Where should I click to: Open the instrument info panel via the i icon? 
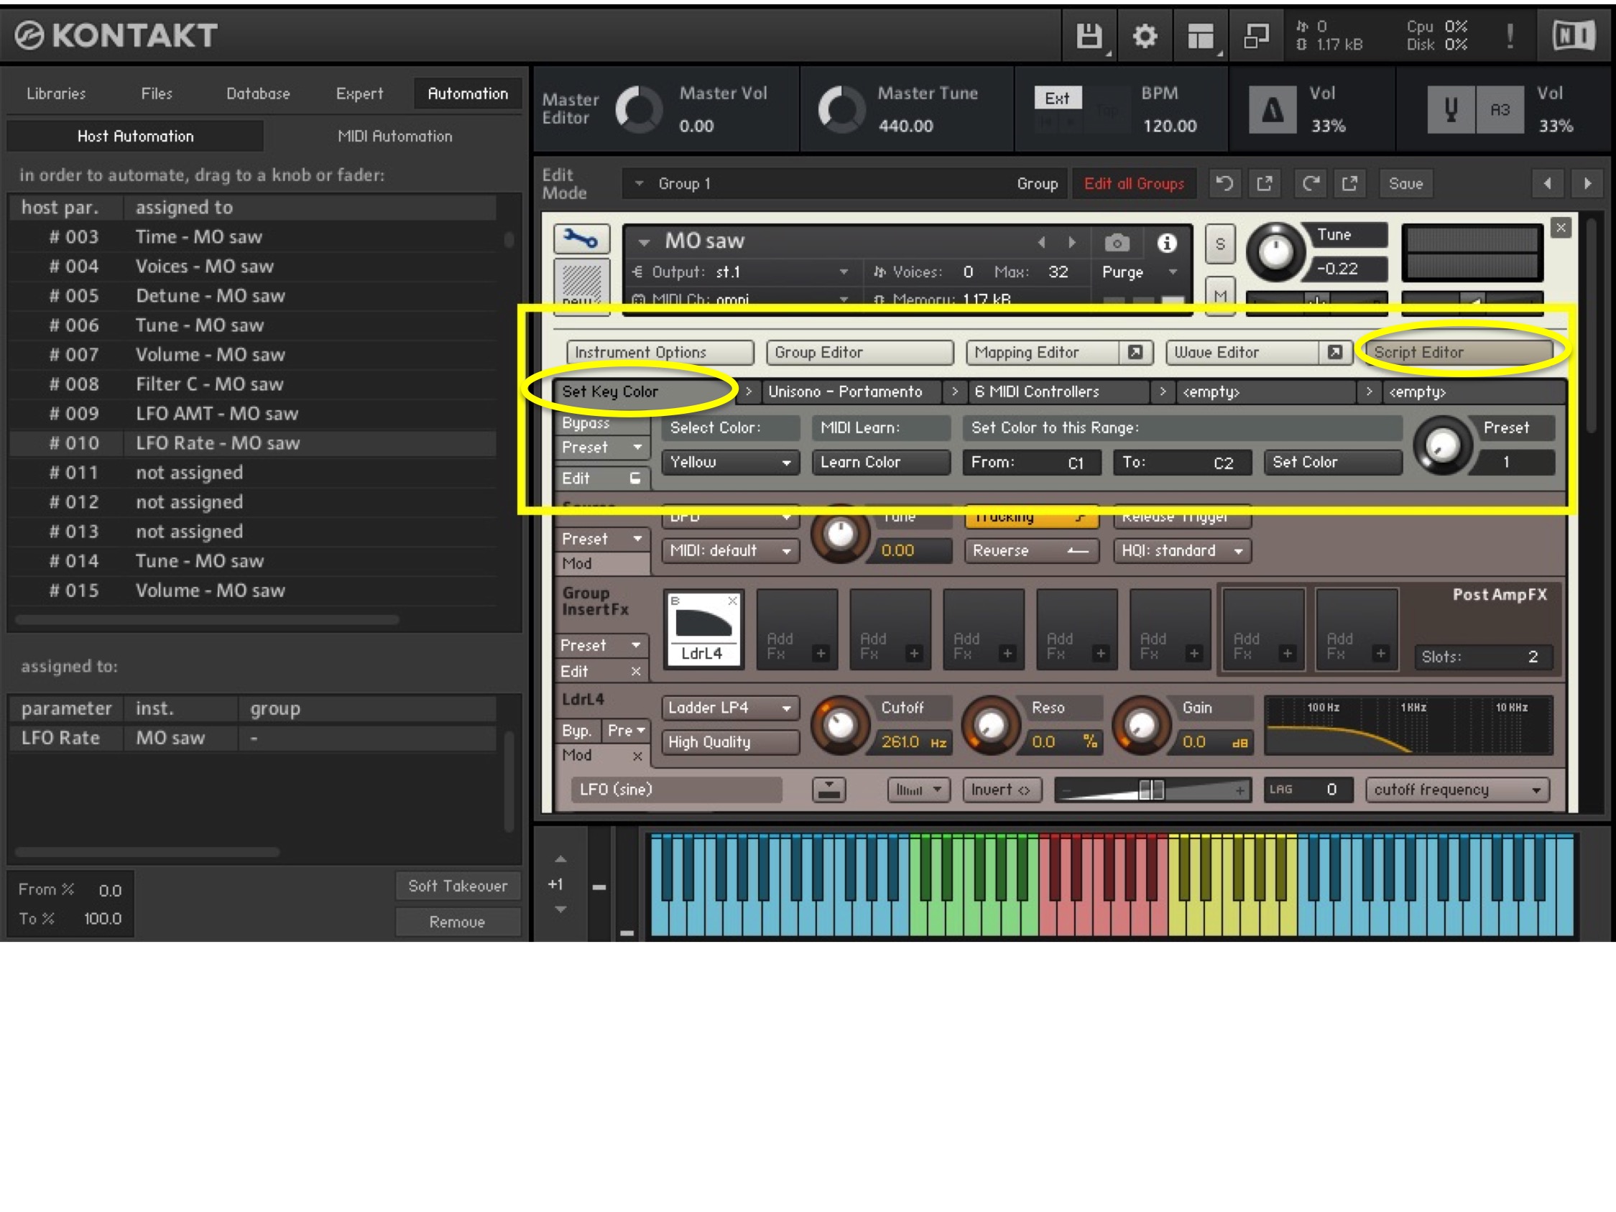[1167, 244]
